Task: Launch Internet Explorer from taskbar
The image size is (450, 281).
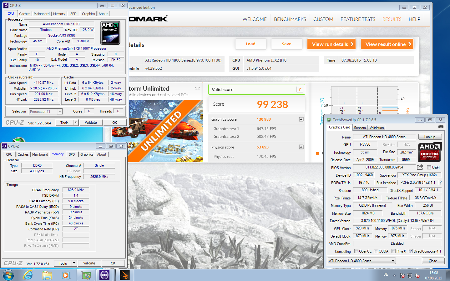Action: pyautogui.click(x=28, y=275)
